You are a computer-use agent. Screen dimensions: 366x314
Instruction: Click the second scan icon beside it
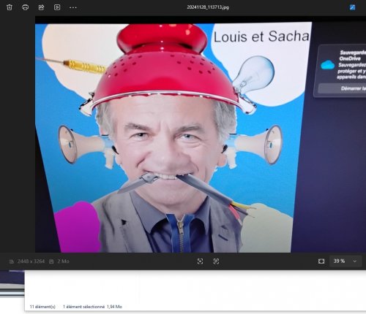point(216,261)
